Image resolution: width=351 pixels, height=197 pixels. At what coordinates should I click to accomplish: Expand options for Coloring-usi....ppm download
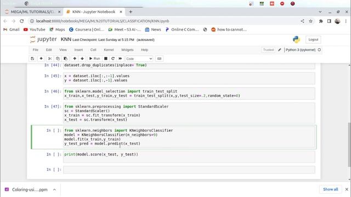(x=54, y=190)
